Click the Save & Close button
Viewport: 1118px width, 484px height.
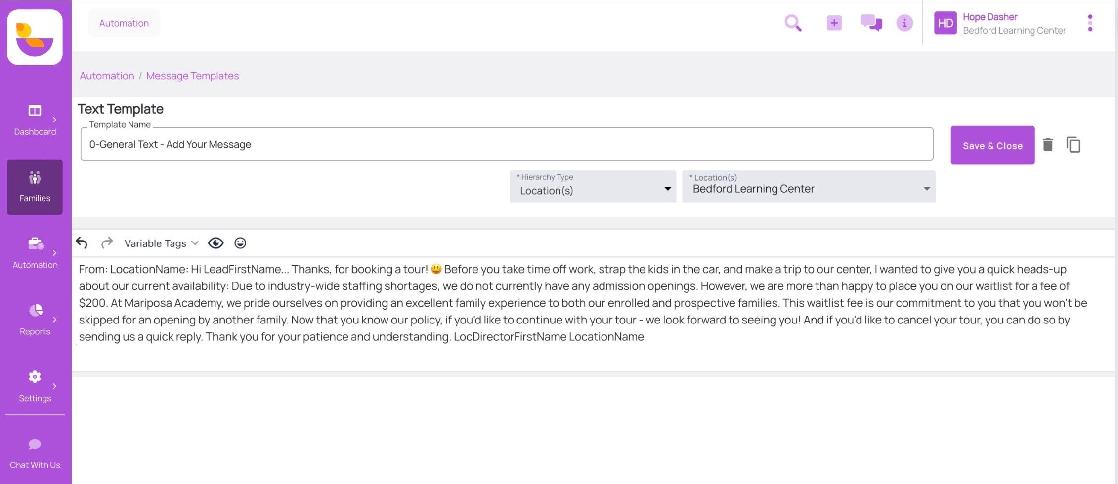(x=992, y=145)
